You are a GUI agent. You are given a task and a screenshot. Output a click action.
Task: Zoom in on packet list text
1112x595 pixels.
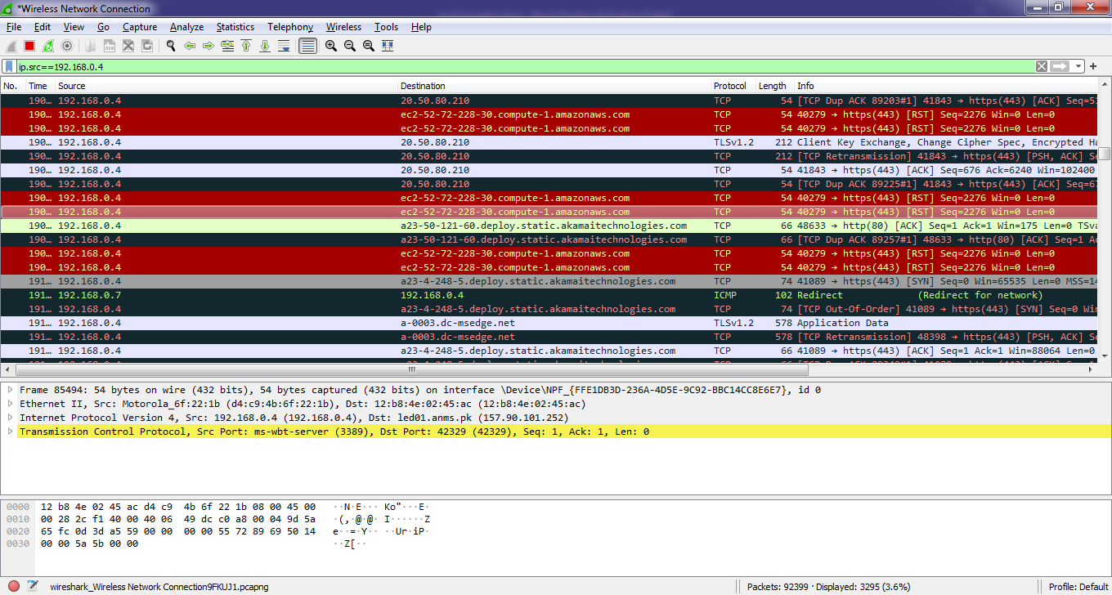pyautogui.click(x=331, y=47)
